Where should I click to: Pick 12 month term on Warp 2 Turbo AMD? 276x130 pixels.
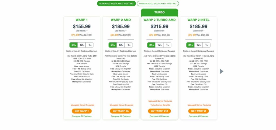click(160, 45)
